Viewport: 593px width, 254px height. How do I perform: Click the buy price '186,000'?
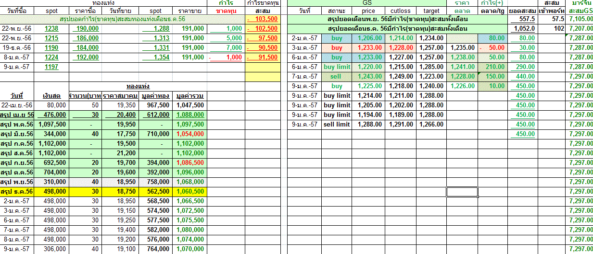click(86, 38)
